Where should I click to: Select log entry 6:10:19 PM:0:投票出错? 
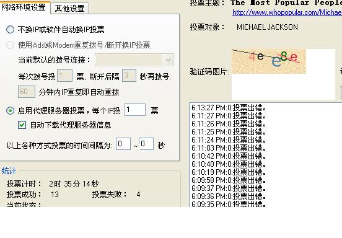[x=229, y=172]
